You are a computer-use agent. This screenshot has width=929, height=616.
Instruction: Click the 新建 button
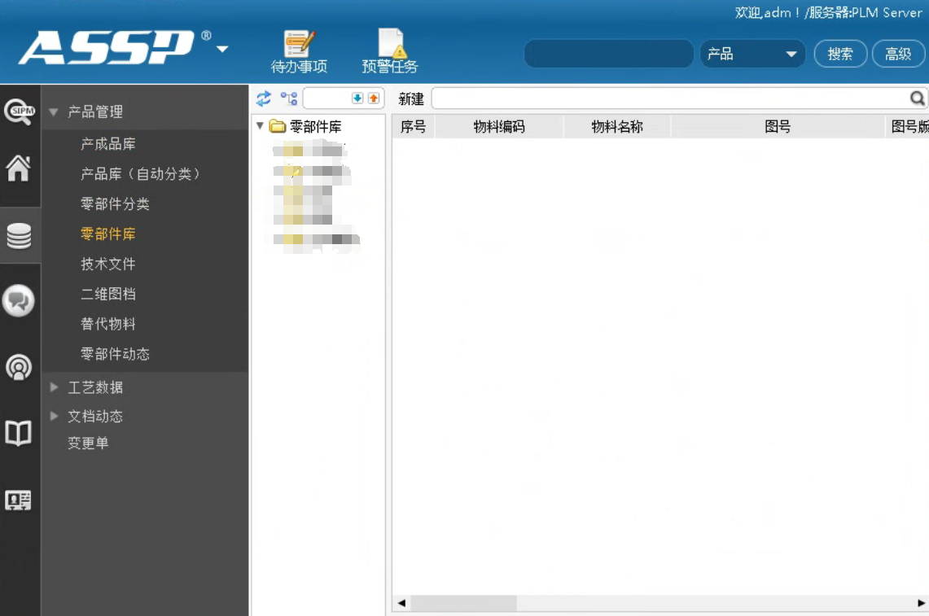click(x=410, y=99)
